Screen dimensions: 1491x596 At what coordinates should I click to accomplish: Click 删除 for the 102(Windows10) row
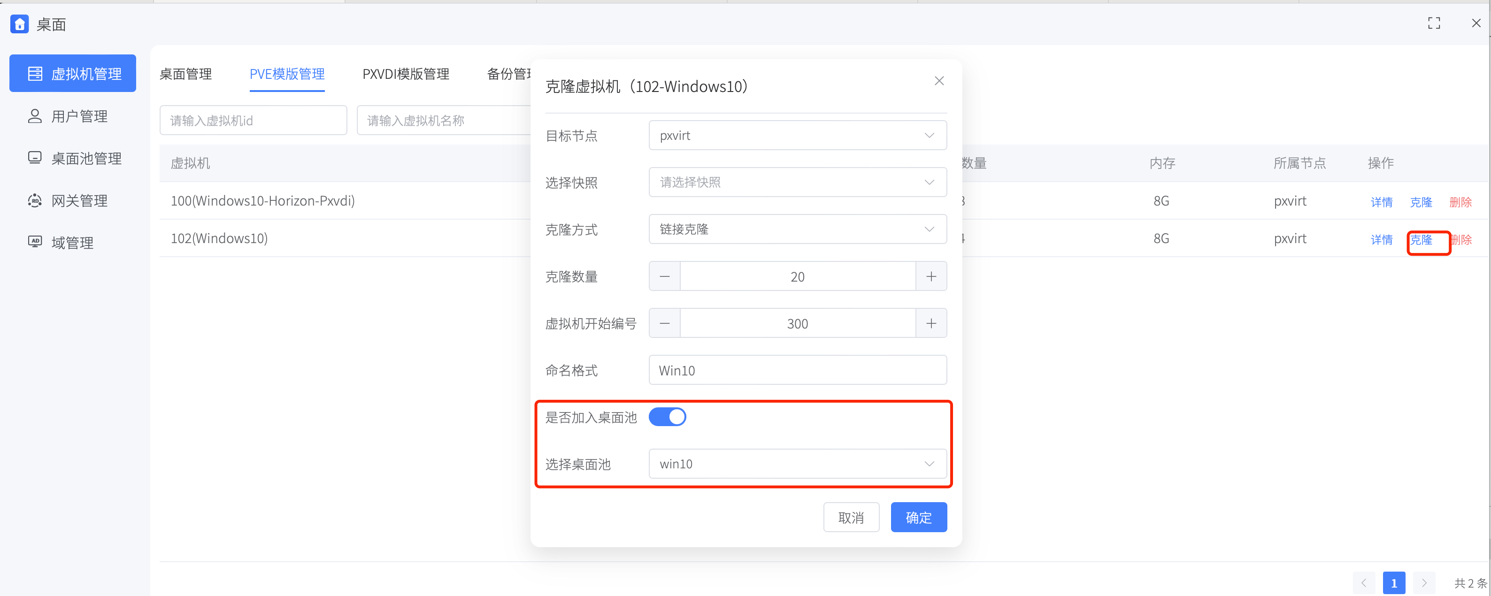(1461, 239)
